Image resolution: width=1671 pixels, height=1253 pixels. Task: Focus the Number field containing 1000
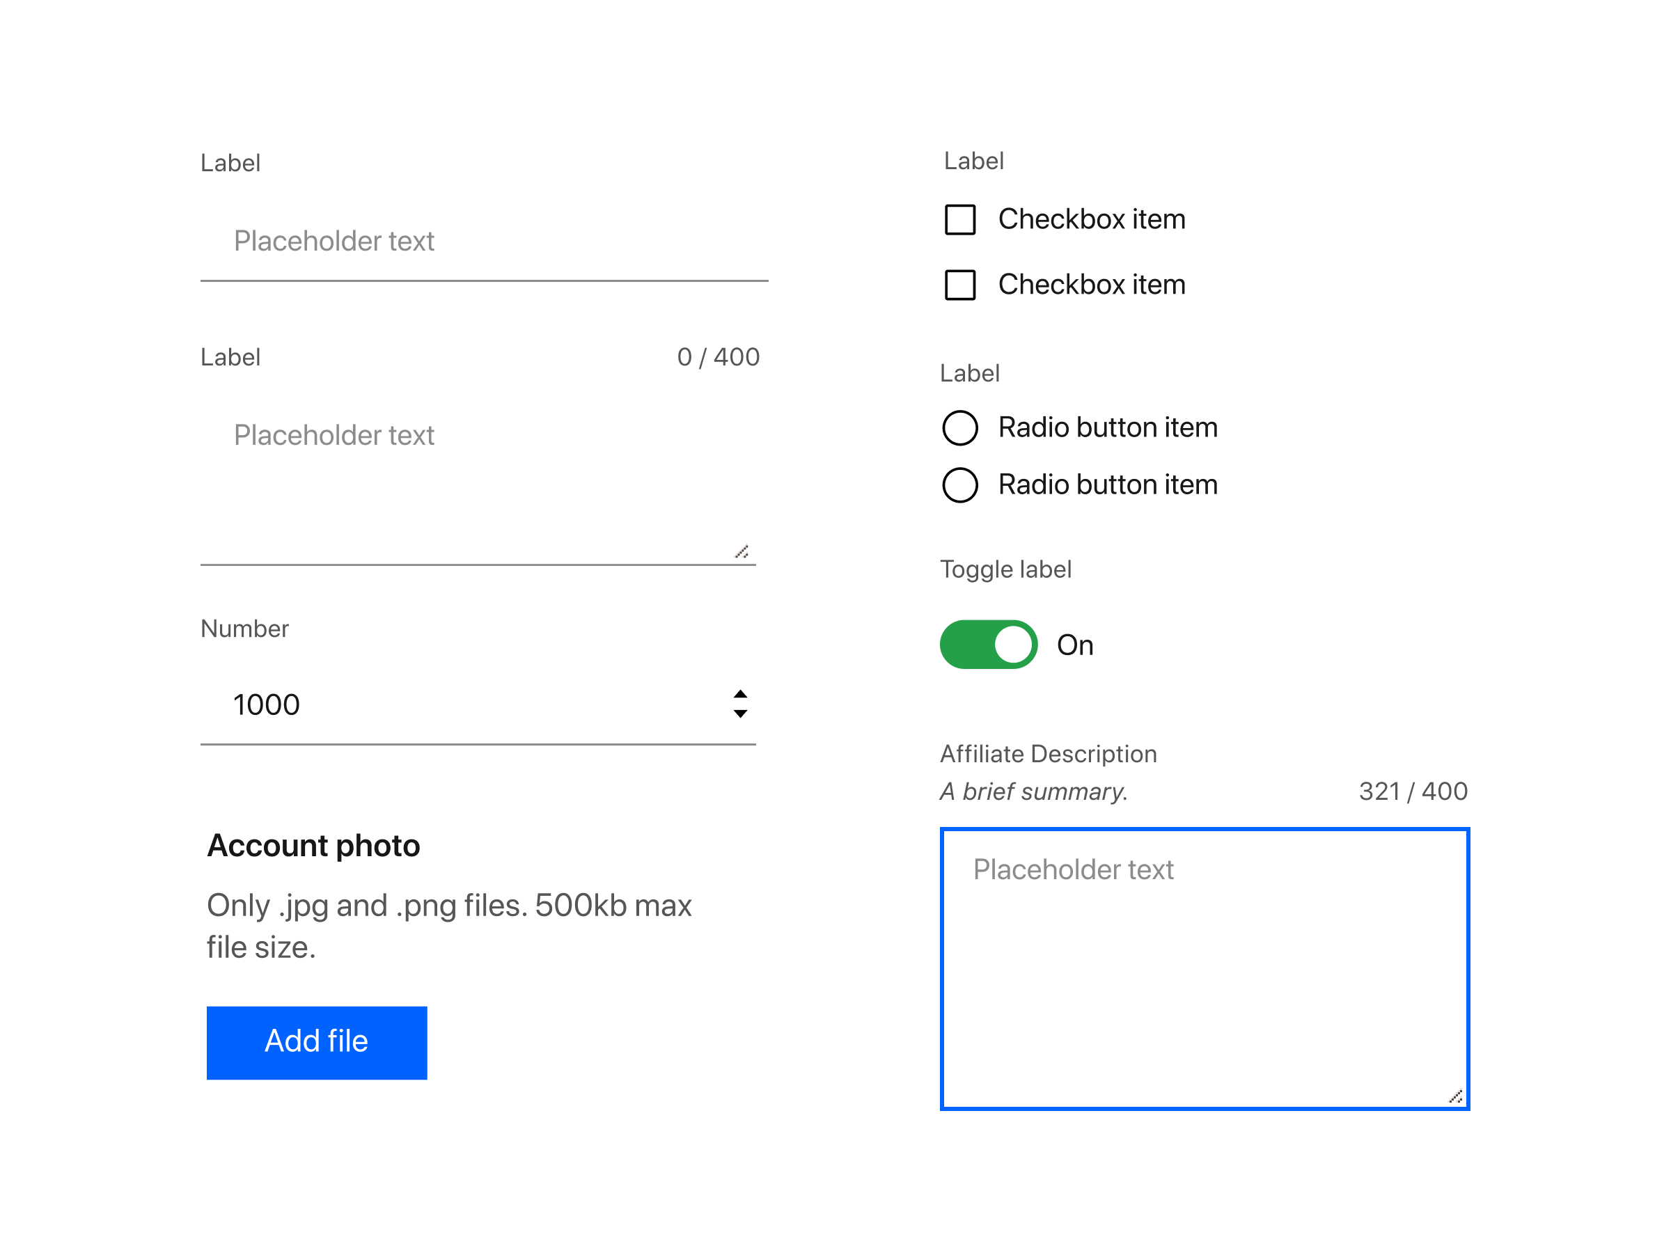click(478, 704)
